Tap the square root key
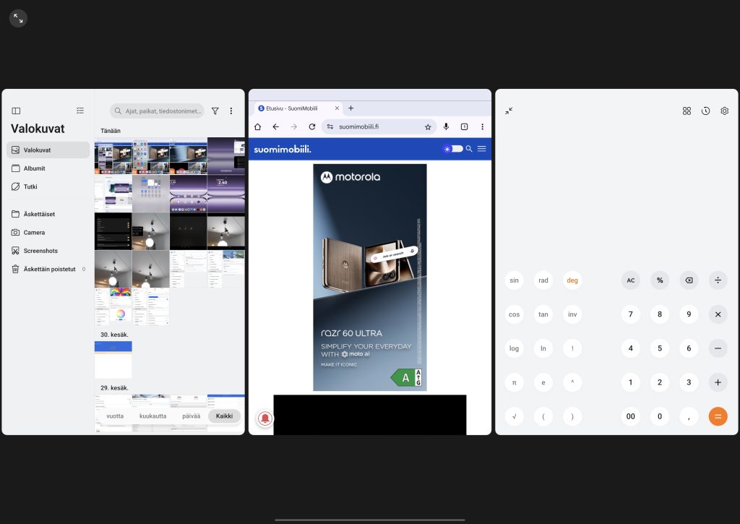740x524 pixels. (x=514, y=416)
